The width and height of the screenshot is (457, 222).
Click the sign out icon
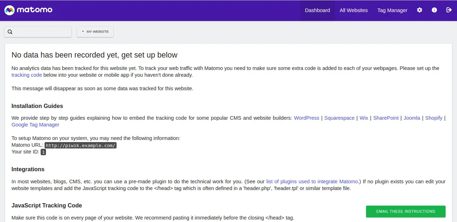tap(449, 10)
